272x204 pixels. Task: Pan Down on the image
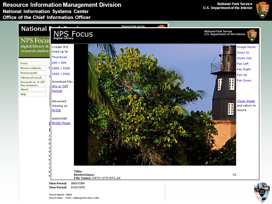click(244, 80)
